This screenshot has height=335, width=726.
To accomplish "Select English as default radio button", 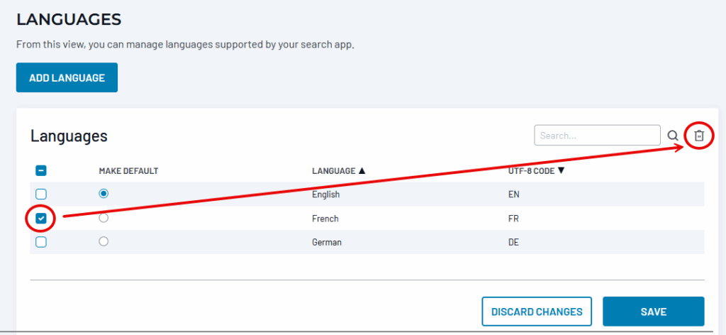I will pyautogui.click(x=104, y=193).
